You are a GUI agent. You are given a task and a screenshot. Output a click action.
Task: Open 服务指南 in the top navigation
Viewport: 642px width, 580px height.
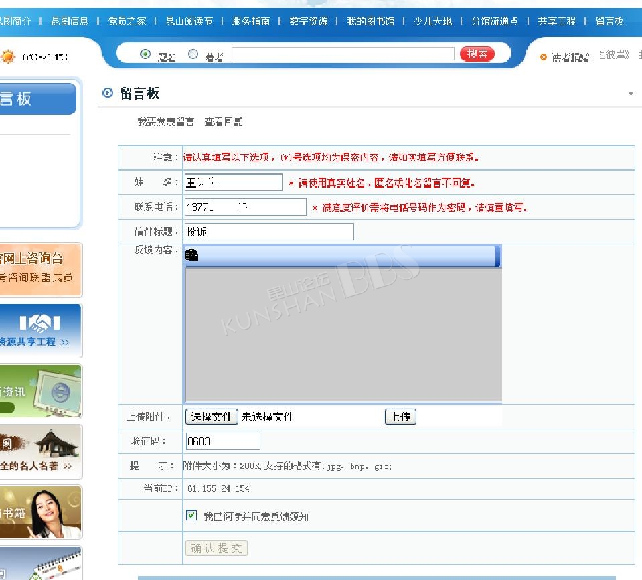(x=251, y=21)
